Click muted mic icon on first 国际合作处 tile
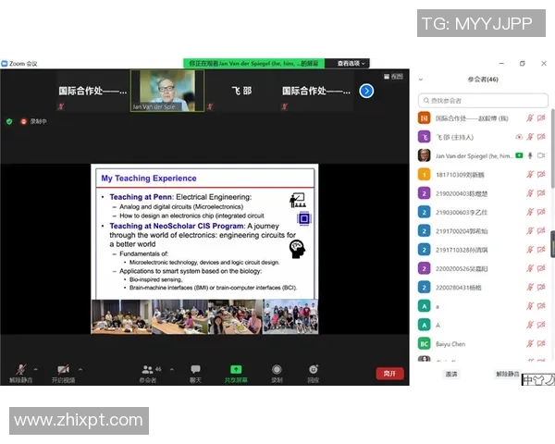The width and height of the screenshot is (555, 444). click(x=61, y=105)
